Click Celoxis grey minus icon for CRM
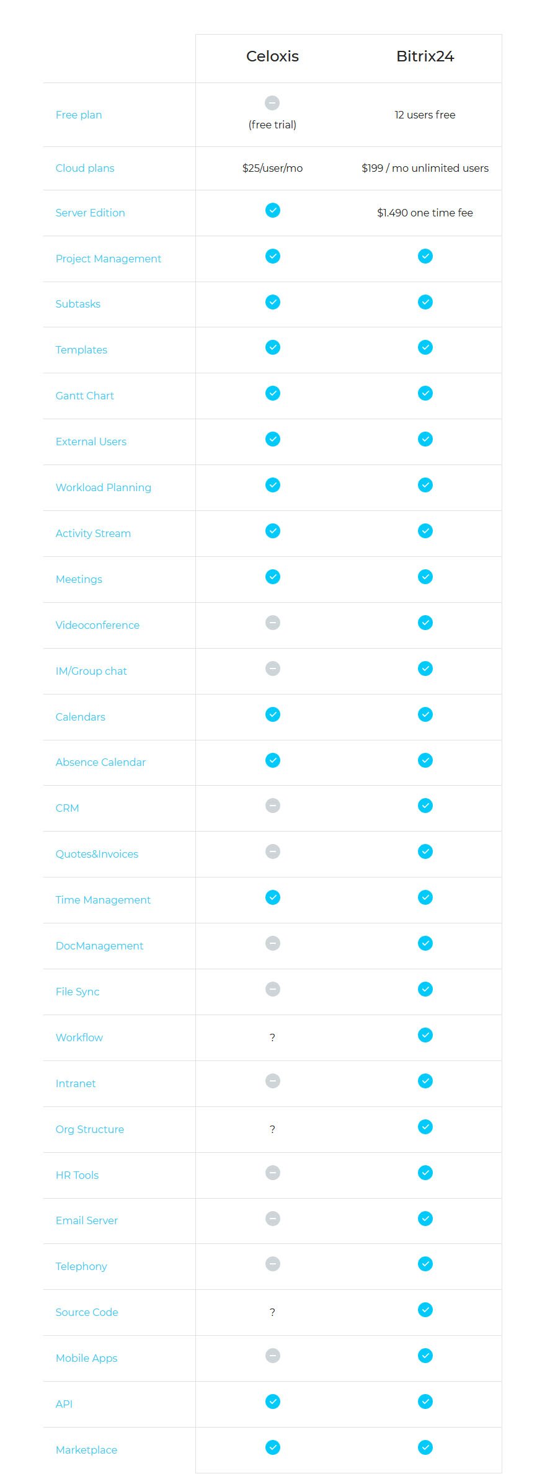Viewport: 537px width, 1484px height. coord(272,806)
